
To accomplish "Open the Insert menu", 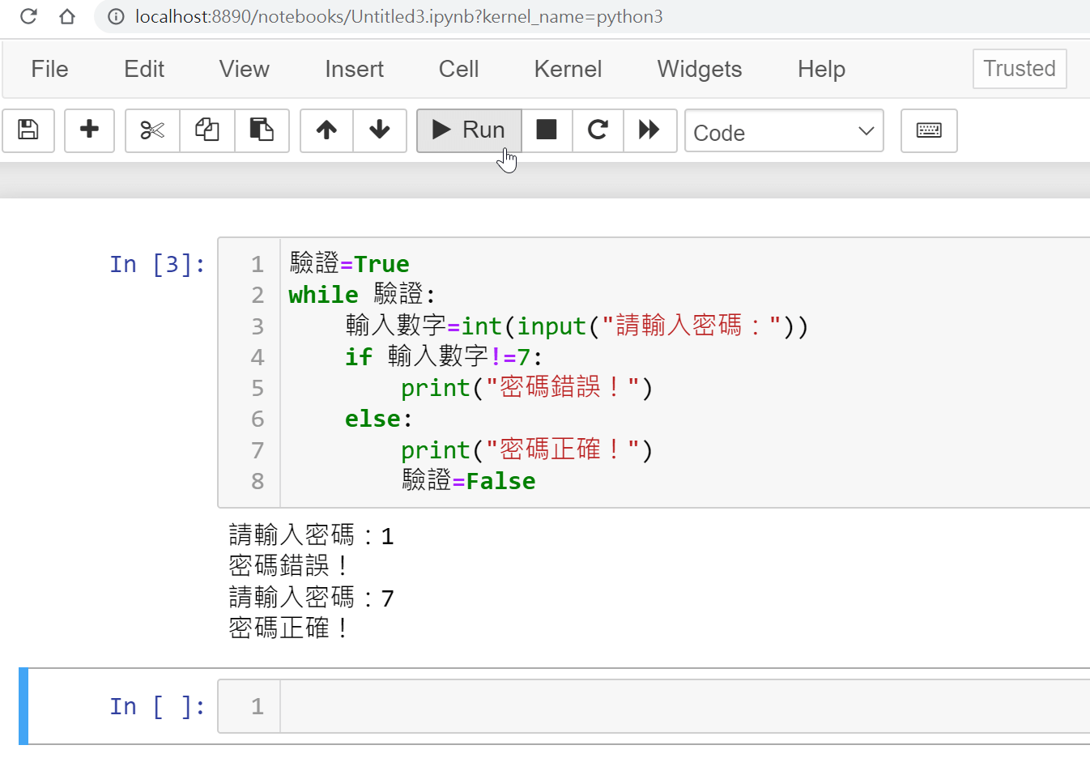I will [x=354, y=70].
